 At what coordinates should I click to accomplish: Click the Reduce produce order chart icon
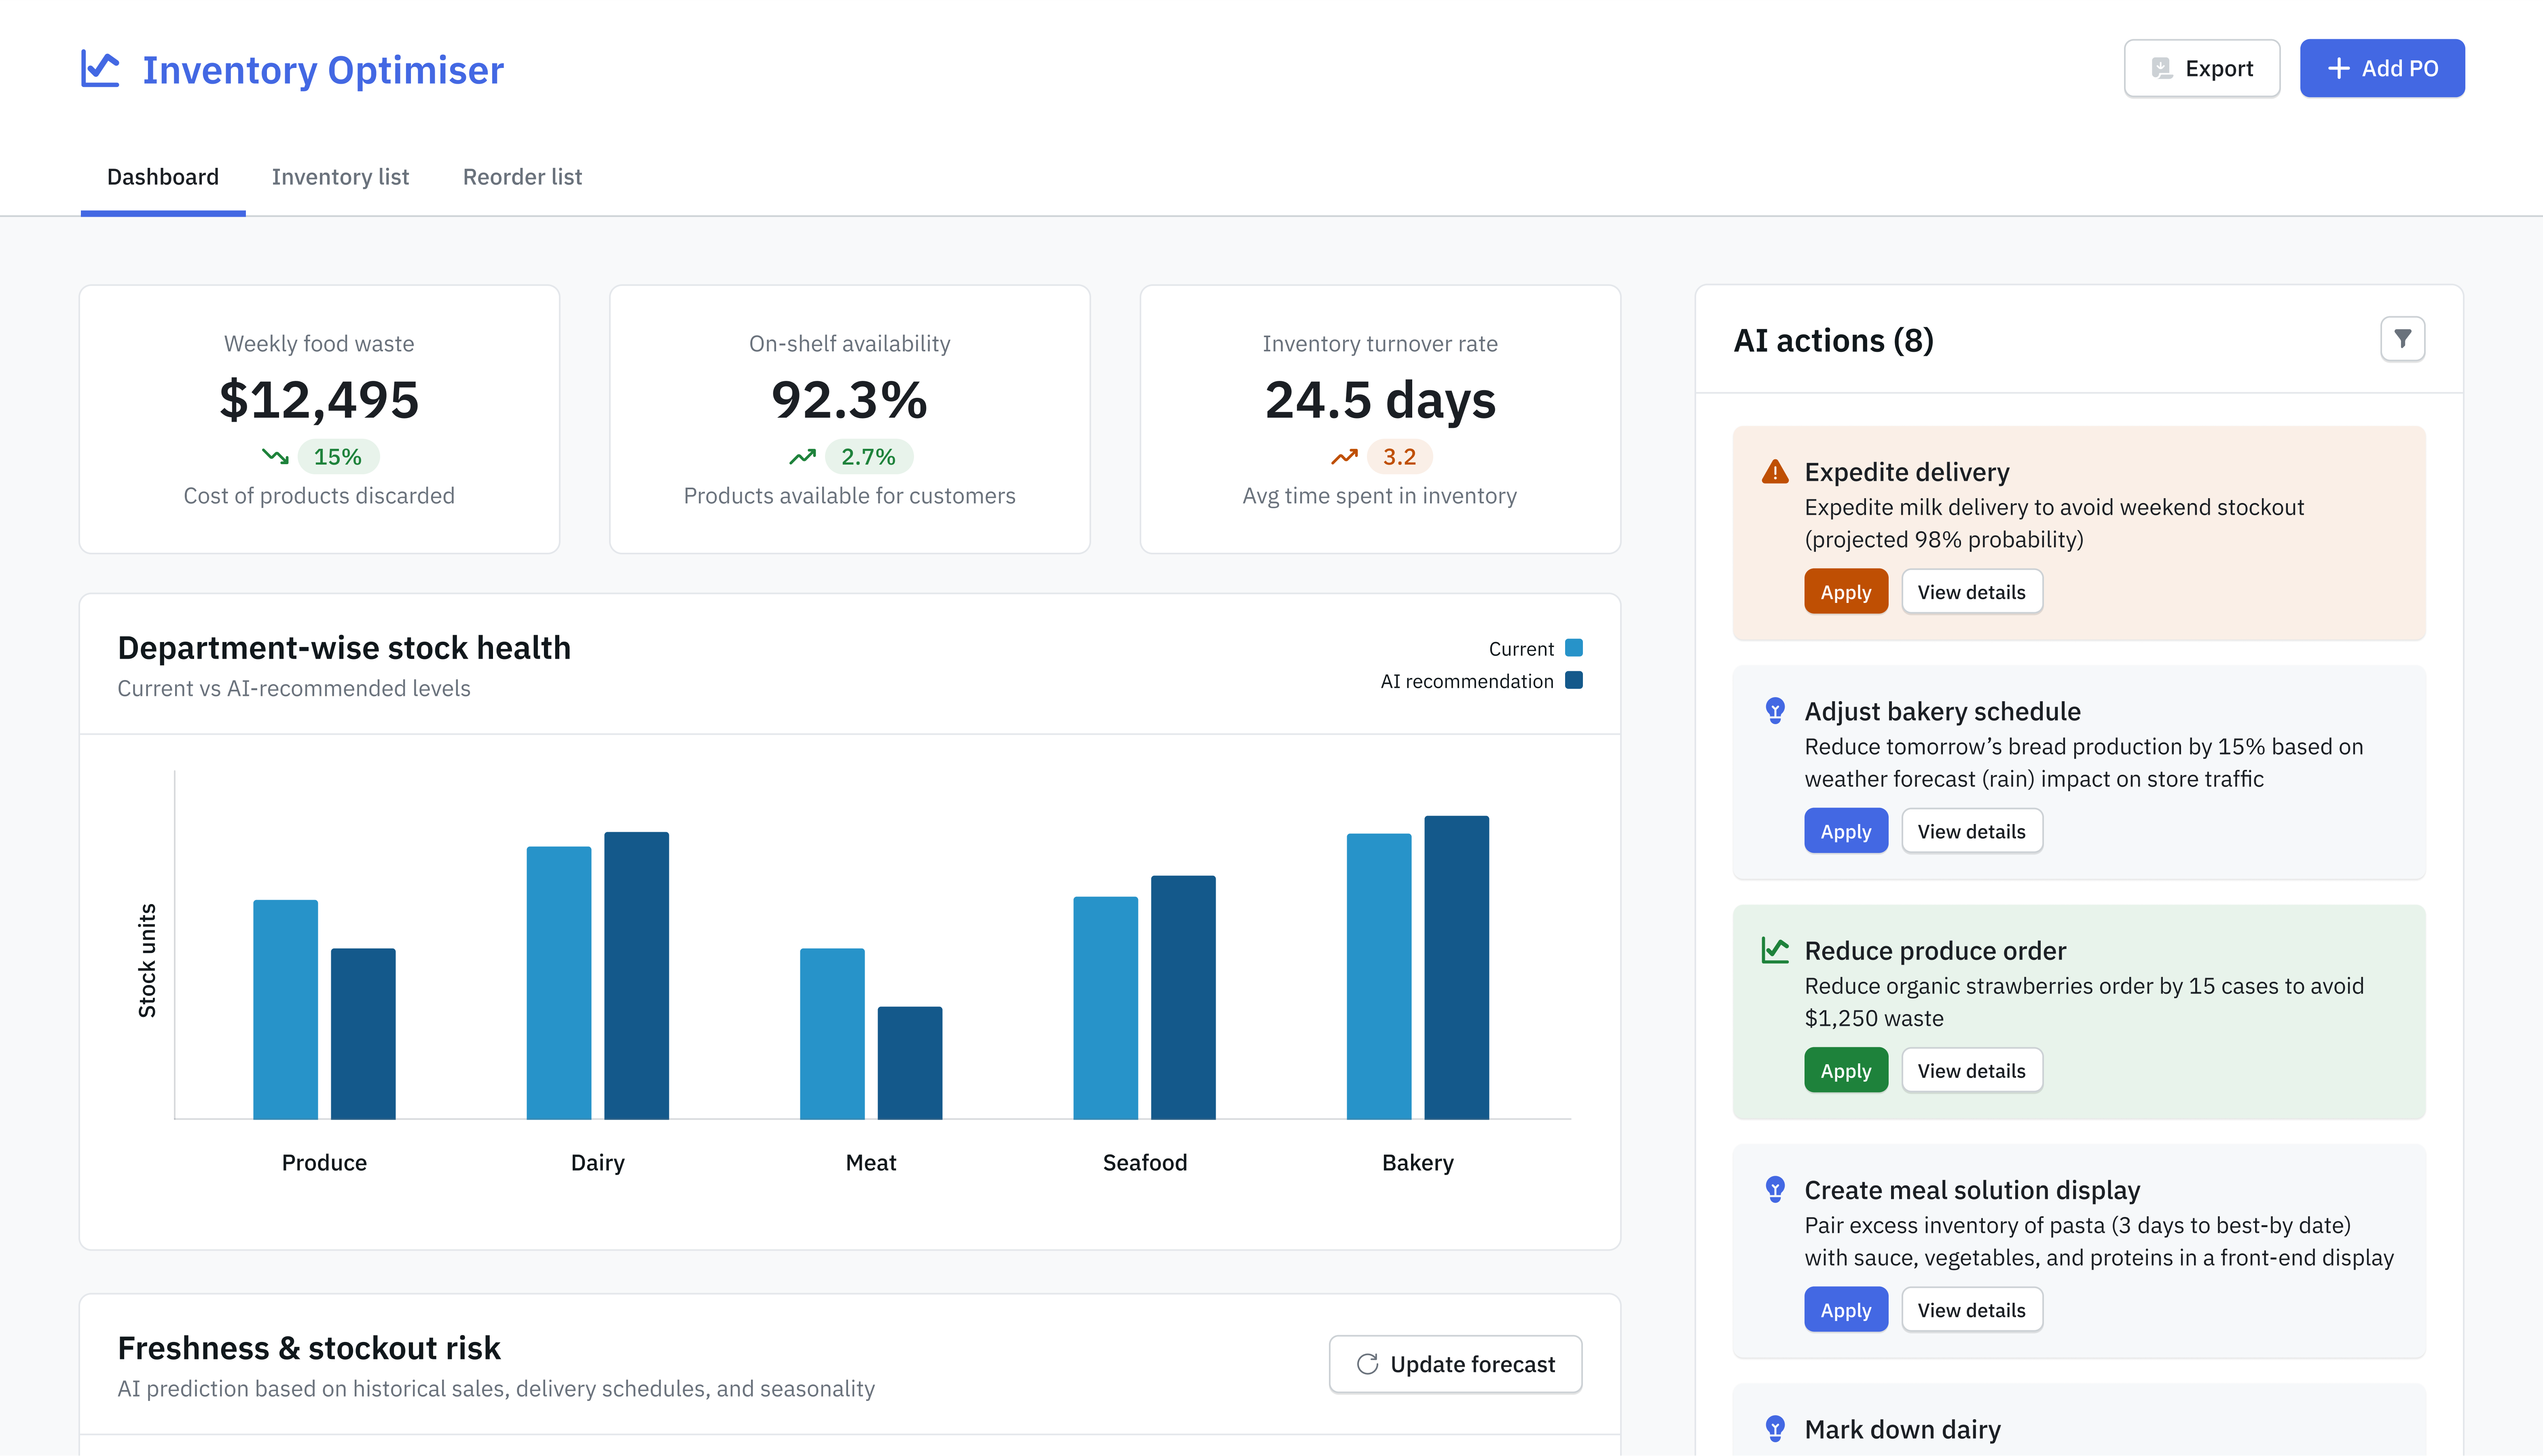point(1775,950)
